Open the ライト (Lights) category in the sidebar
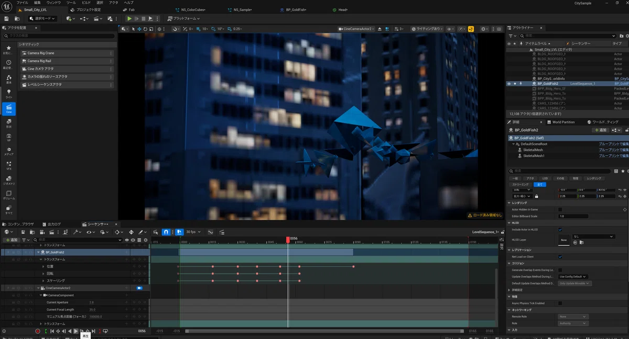This screenshot has width=629, height=339. [9, 93]
